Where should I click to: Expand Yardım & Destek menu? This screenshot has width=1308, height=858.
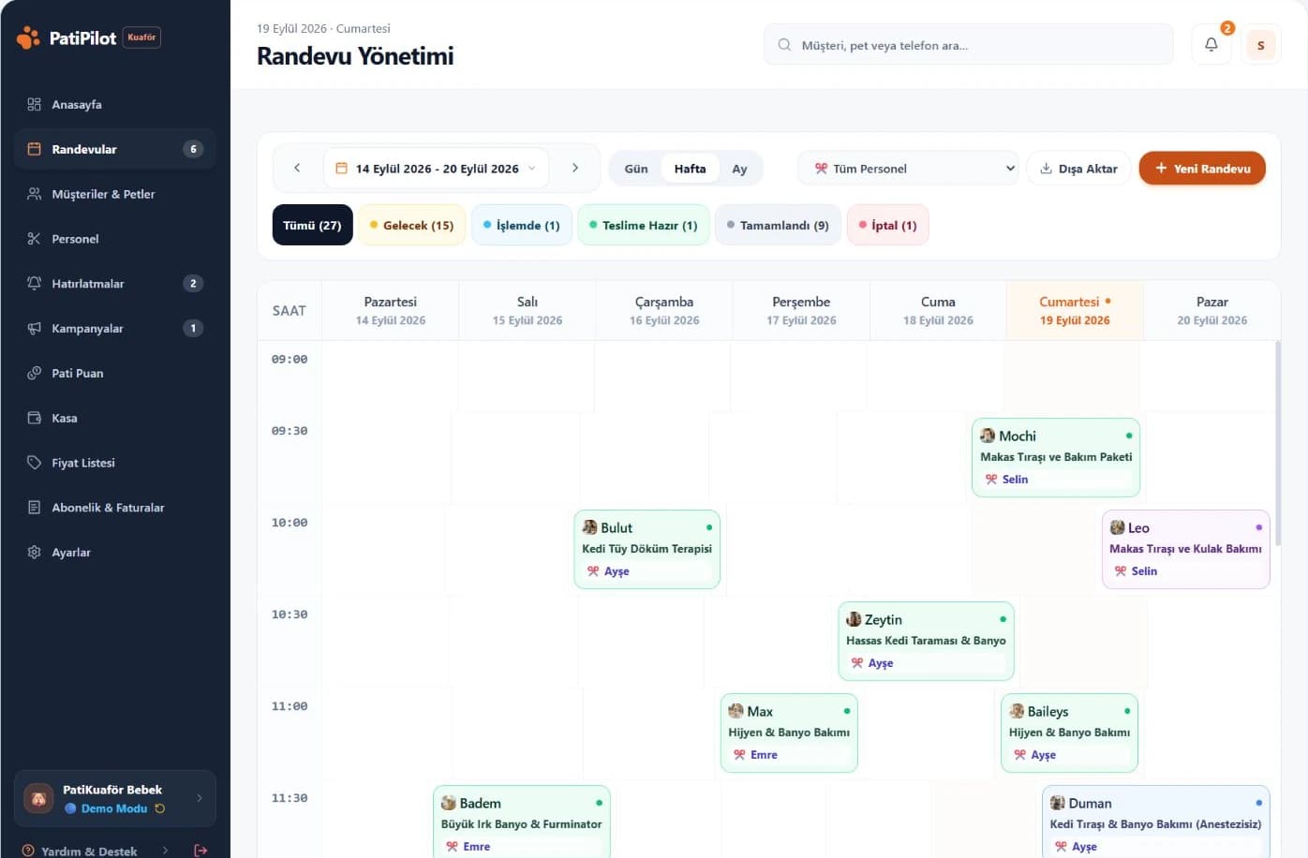95,851
